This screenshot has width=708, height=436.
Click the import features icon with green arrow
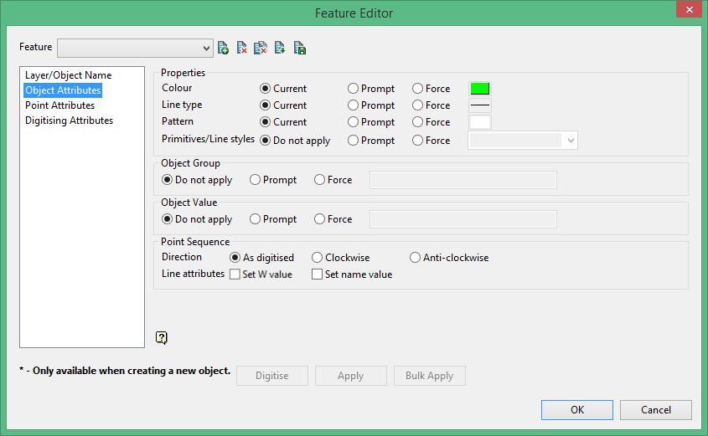coord(280,48)
